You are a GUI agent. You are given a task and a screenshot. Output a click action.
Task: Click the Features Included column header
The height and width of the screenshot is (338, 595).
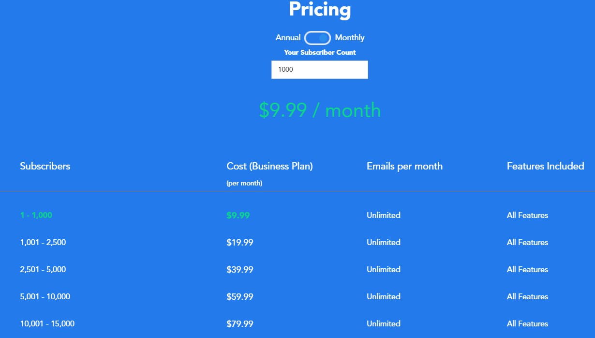[546, 166]
